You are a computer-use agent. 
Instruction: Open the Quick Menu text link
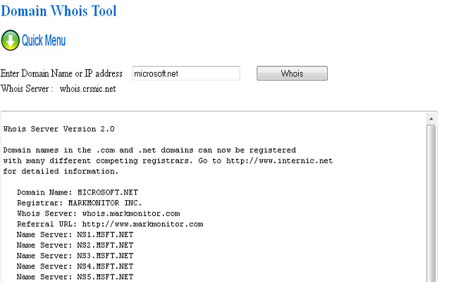click(44, 40)
